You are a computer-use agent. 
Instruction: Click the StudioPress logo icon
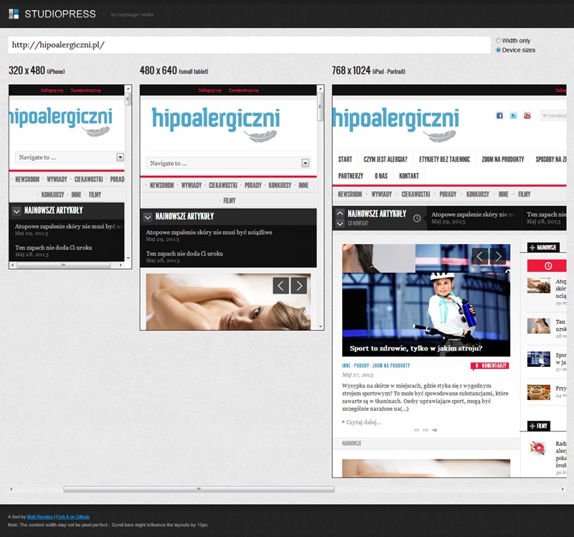tap(14, 14)
